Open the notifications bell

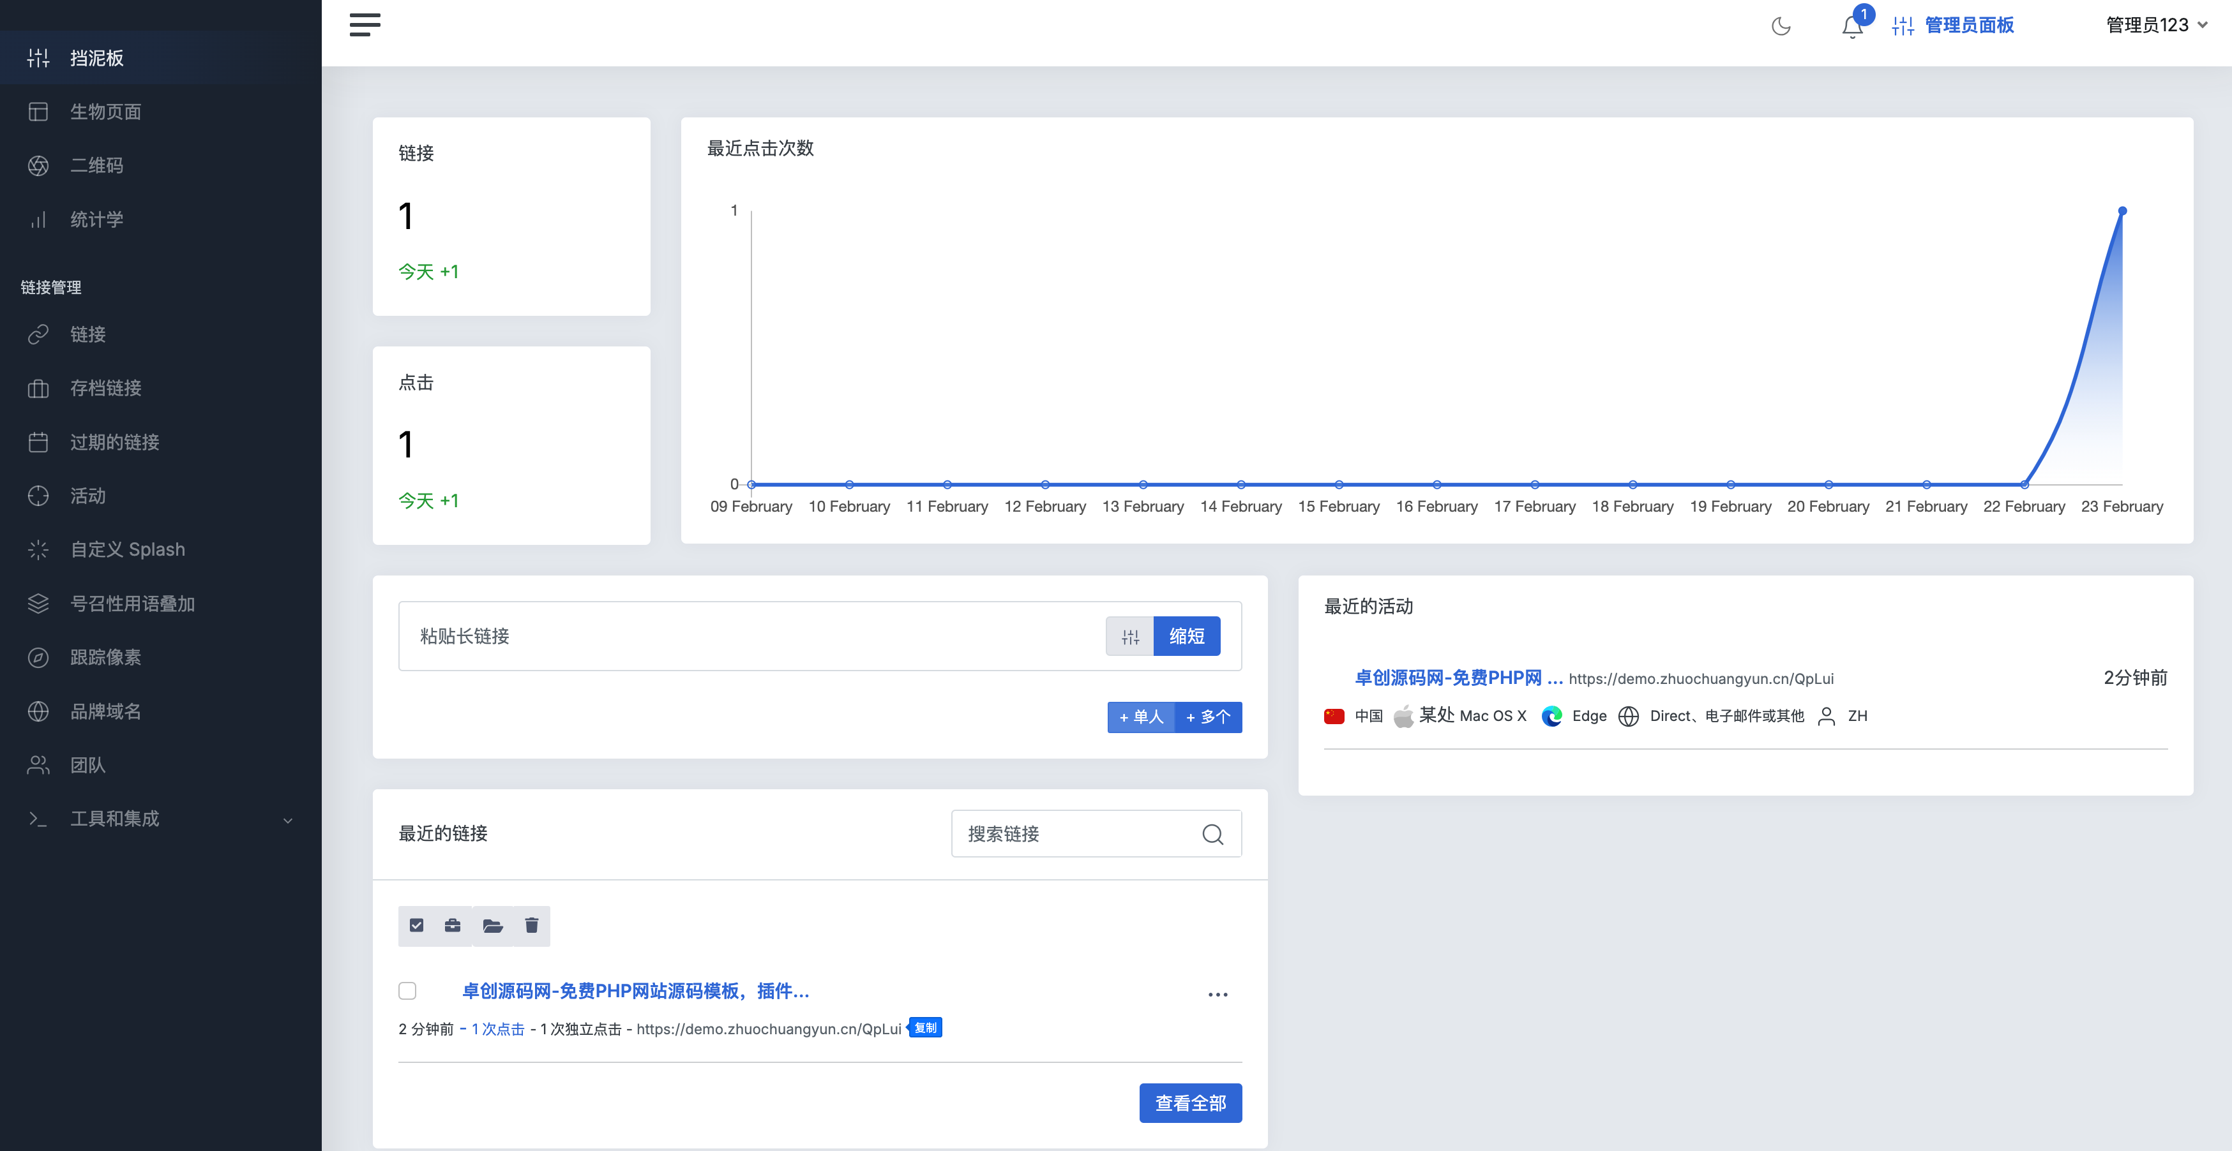pos(1851,26)
